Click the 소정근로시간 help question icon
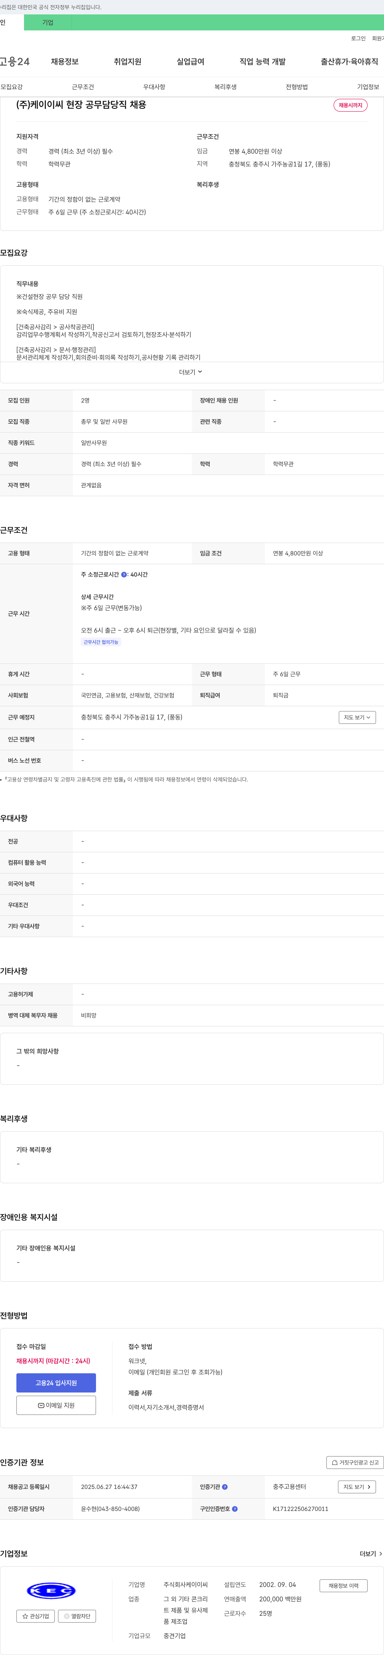Viewport: 384px width, 1655px height. pyautogui.click(x=124, y=574)
